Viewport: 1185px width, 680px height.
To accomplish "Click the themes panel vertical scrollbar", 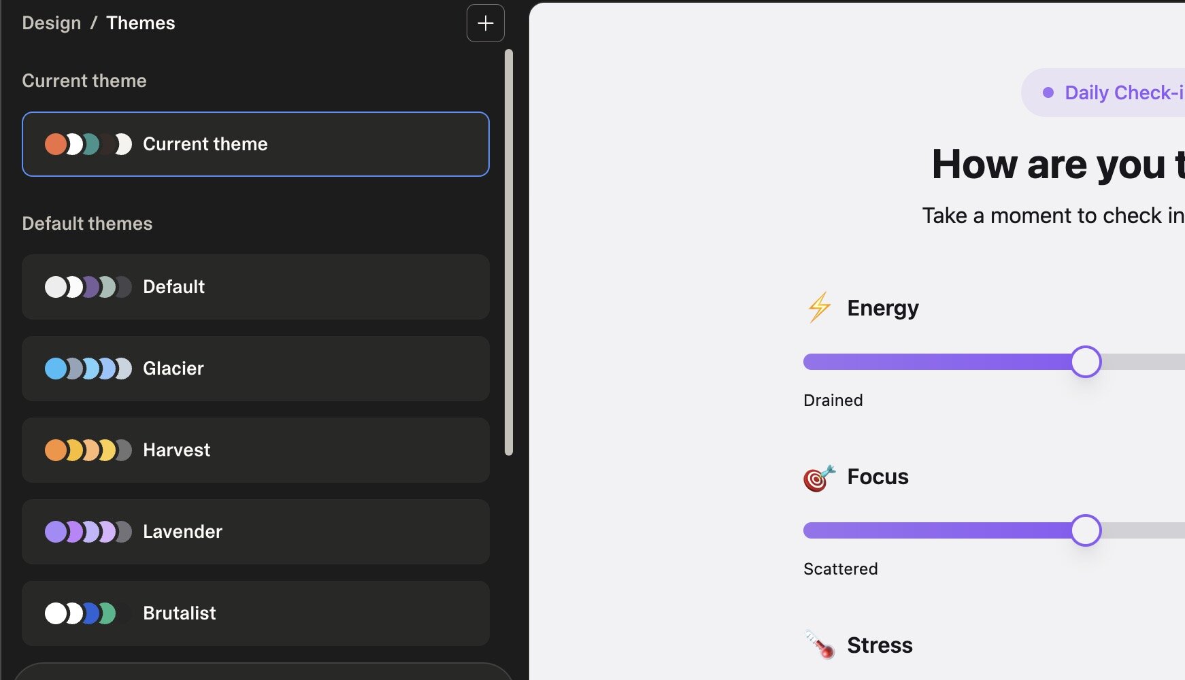I will [509, 252].
